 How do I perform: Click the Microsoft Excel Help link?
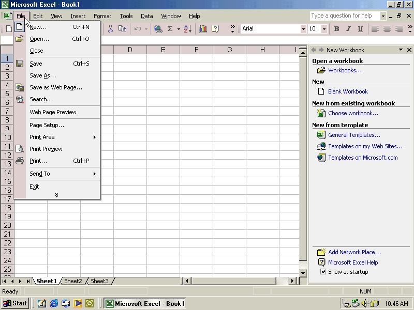coord(353,262)
